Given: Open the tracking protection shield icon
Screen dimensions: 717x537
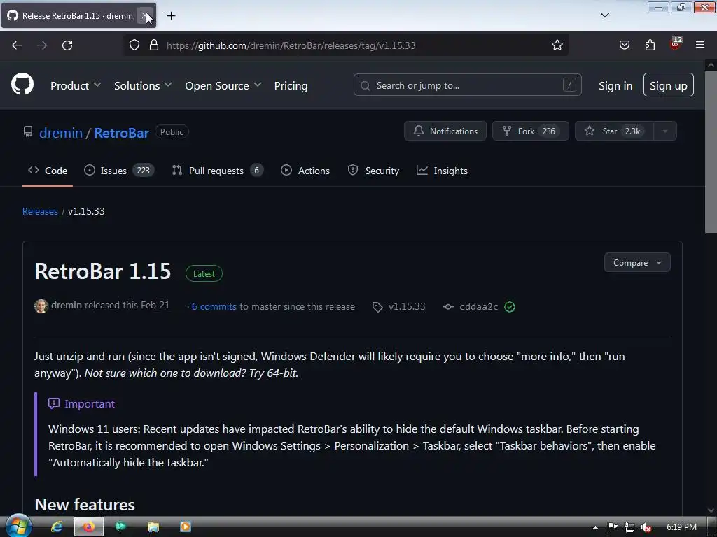Looking at the screenshot, I should 134,45.
